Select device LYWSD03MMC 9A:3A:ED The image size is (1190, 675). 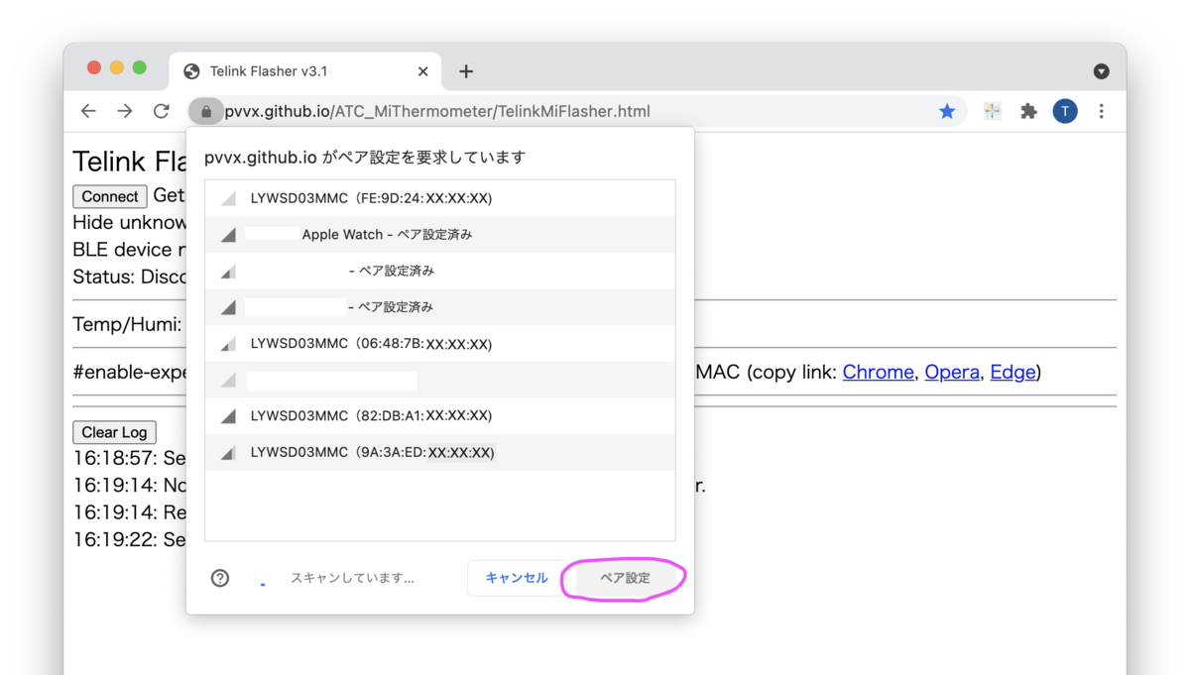440,453
